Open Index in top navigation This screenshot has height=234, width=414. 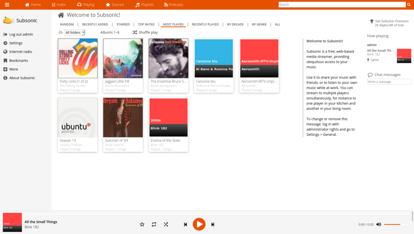tap(59, 4)
